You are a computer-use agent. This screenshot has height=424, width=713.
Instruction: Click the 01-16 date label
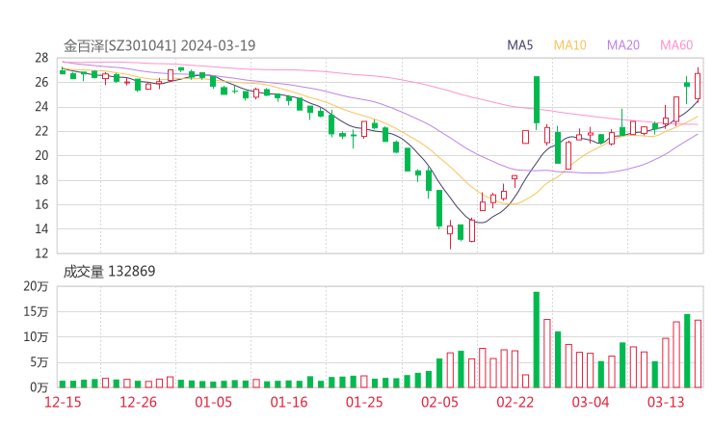(x=289, y=402)
